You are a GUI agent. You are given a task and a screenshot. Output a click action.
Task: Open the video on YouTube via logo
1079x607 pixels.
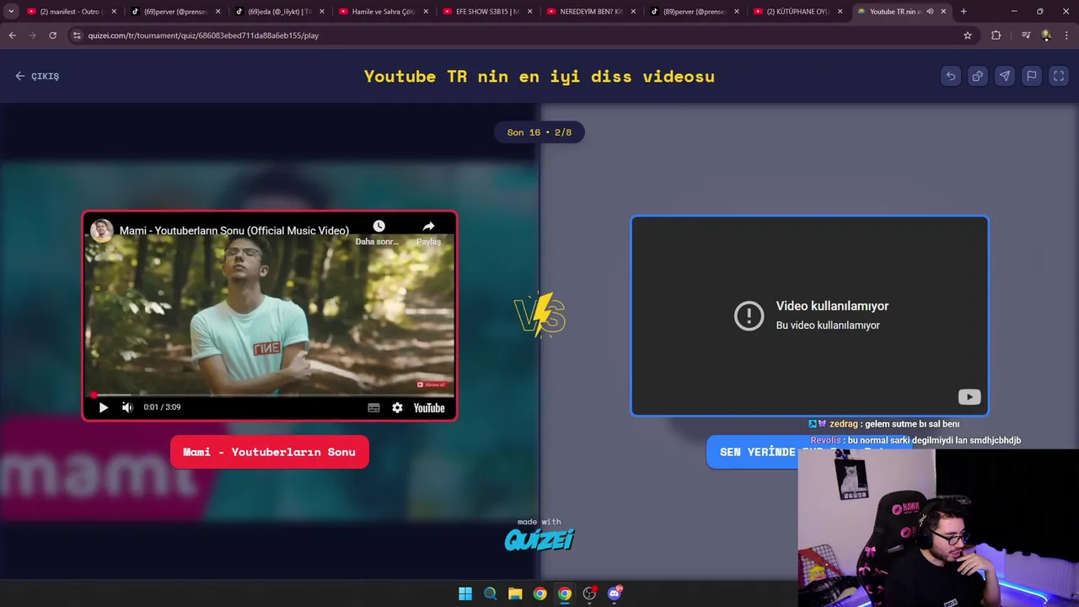click(x=429, y=407)
